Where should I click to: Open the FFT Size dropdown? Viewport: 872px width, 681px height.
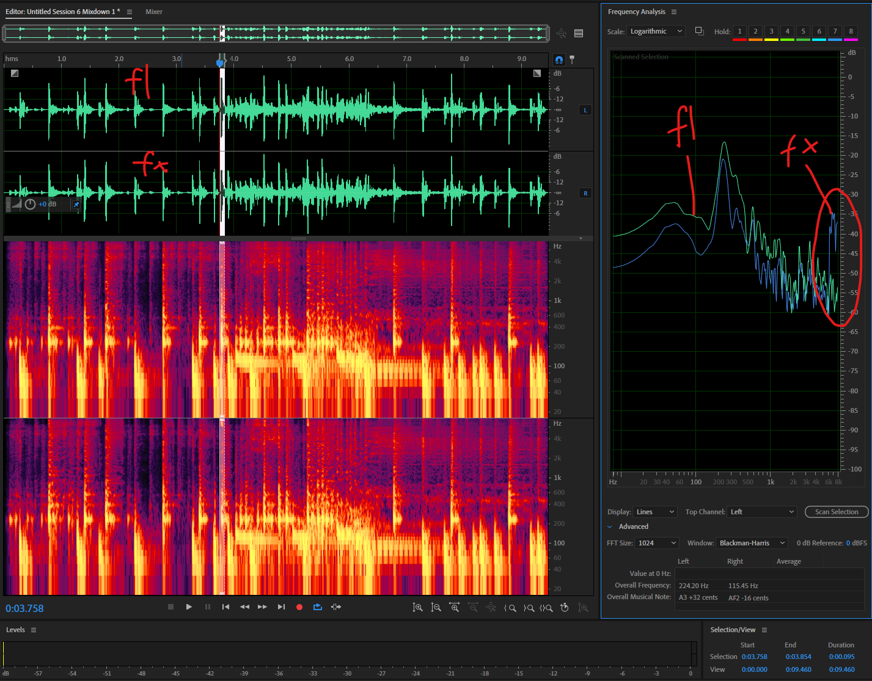point(657,543)
